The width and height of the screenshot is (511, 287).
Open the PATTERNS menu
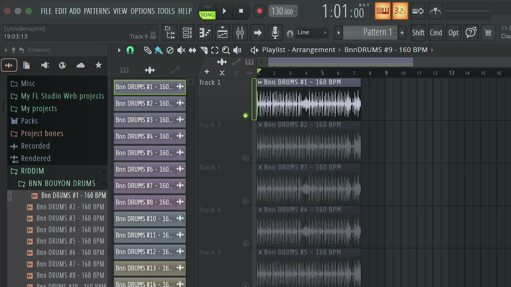97,11
